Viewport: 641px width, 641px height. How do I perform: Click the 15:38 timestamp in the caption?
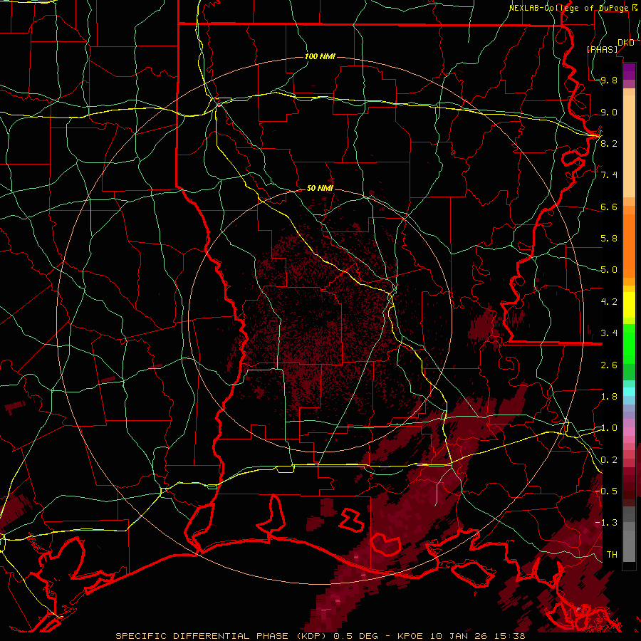pyautogui.click(x=511, y=636)
